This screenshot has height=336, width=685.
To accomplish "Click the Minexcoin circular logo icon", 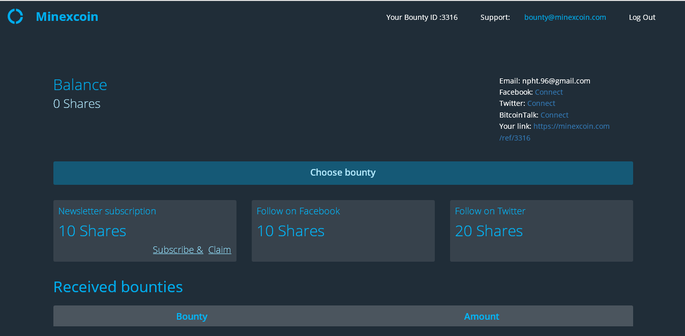I will (15, 16).
